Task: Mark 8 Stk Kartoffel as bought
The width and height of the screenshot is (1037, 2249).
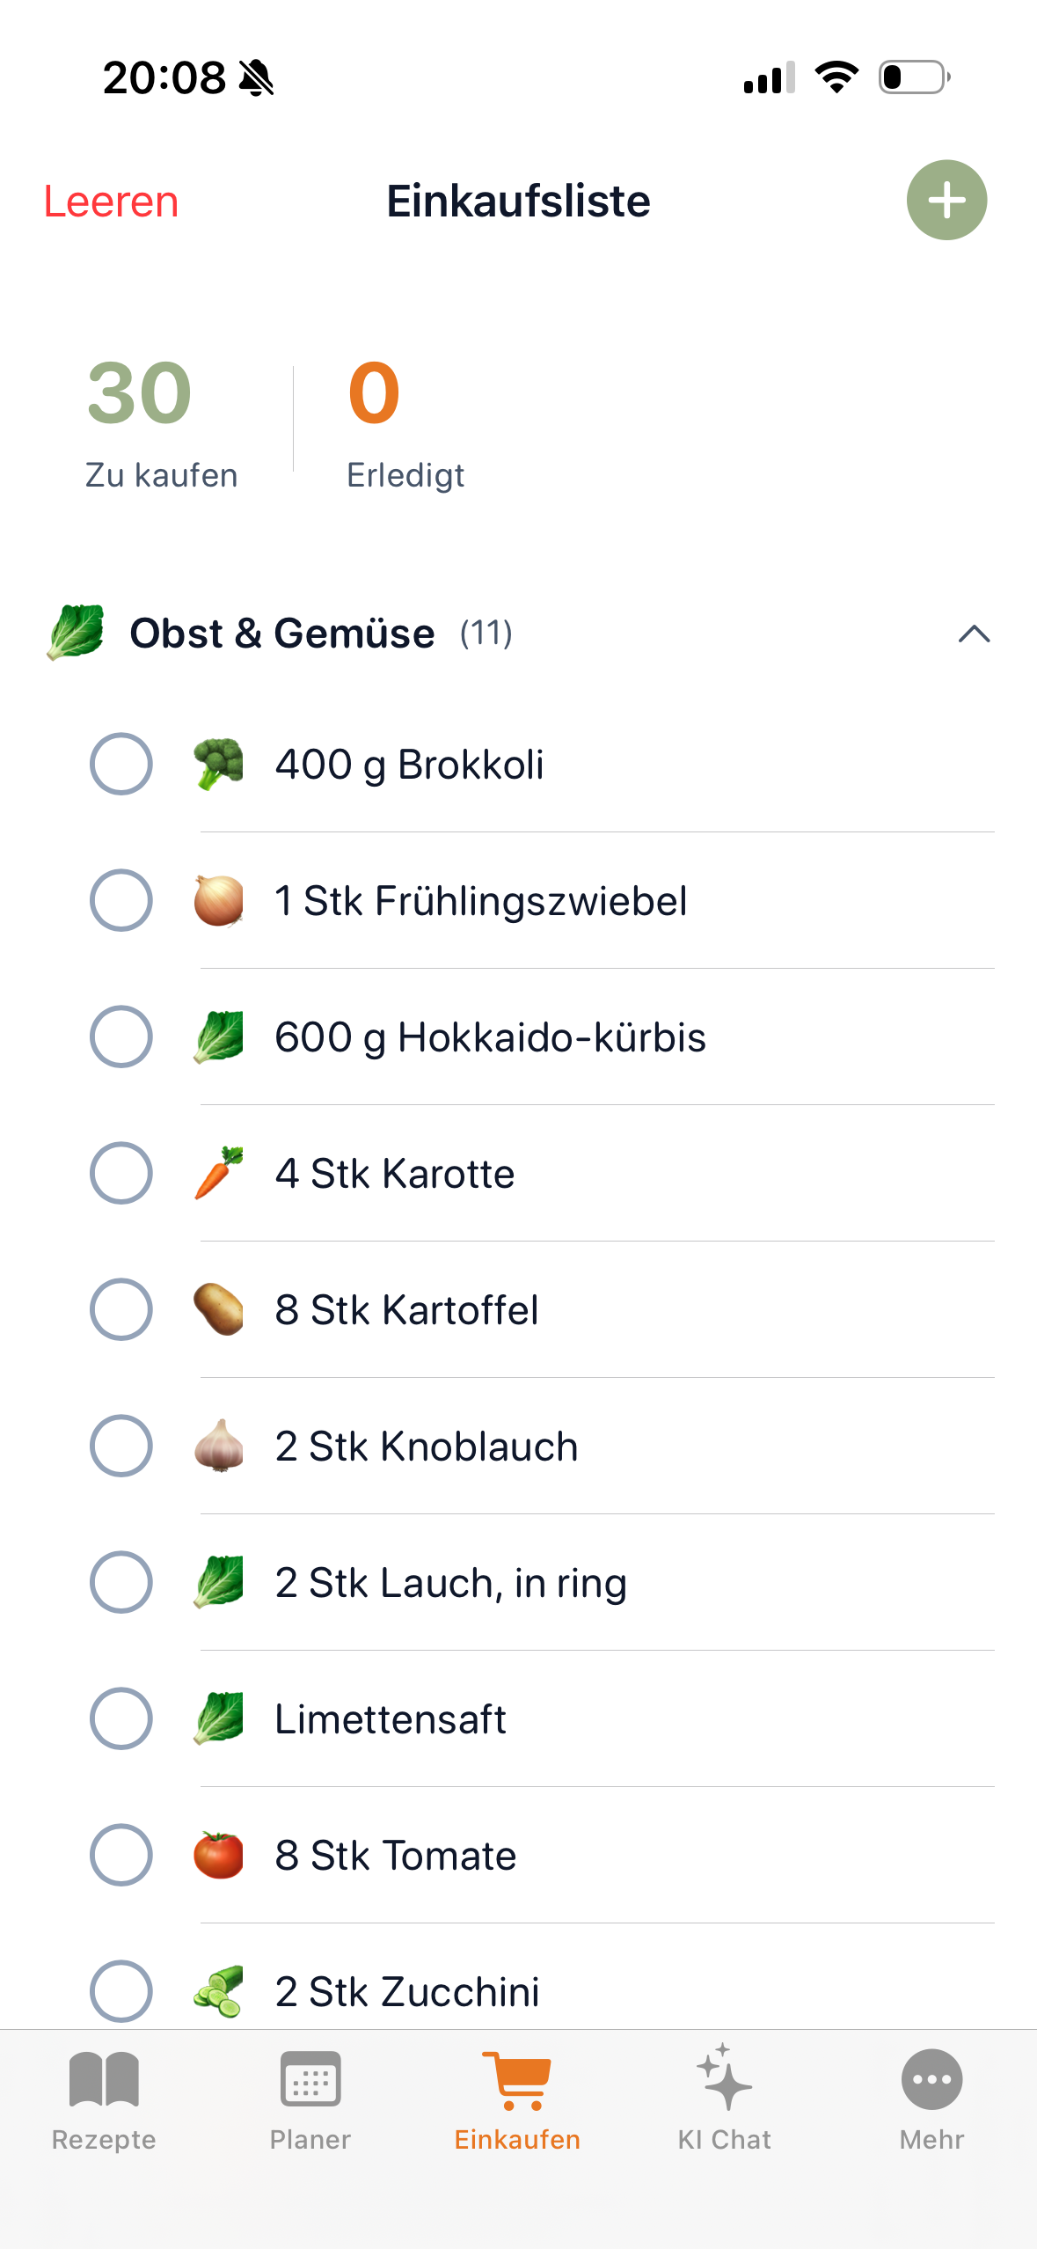Action: click(x=121, y=1309)
